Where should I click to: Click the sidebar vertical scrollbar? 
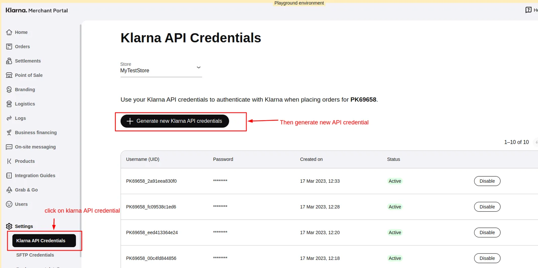point(80,141)
